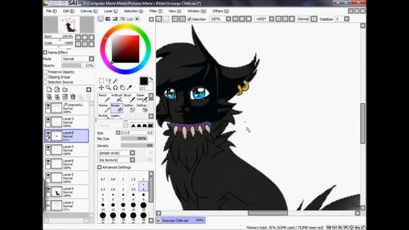Show the RGB slider panel
Viewport: 409px width, 230px height.
[x=108, y=19]
